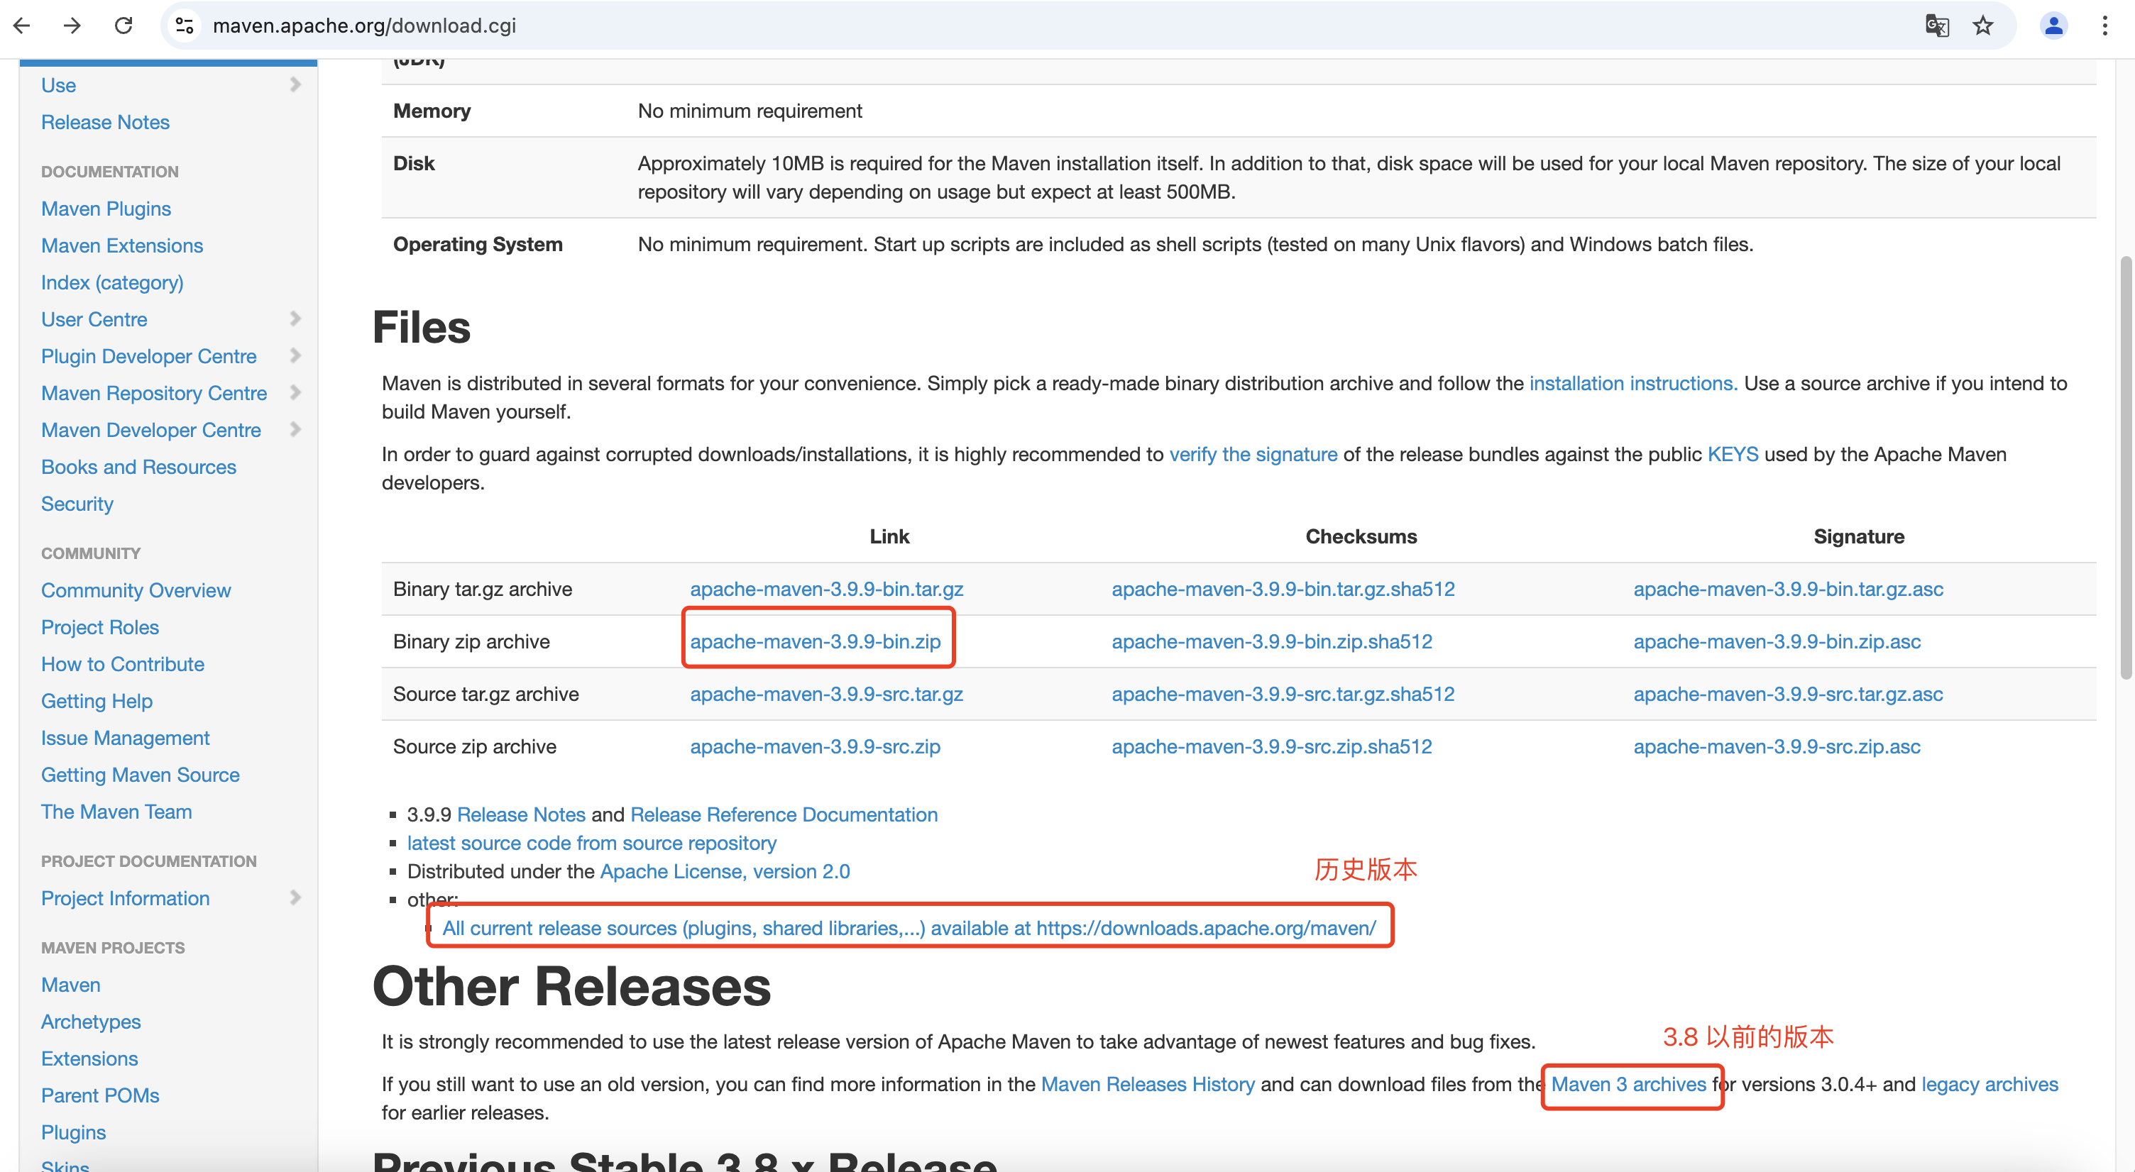Download apache-maven-3.9.9-src.zip
Screen dimensions: 2135x1172
(816, 747)
